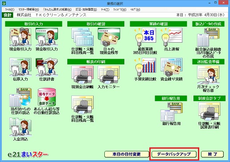Viewport: 230px width, 162px height.
Task: Click the e21まいスター logo
Action: [28, 154]
